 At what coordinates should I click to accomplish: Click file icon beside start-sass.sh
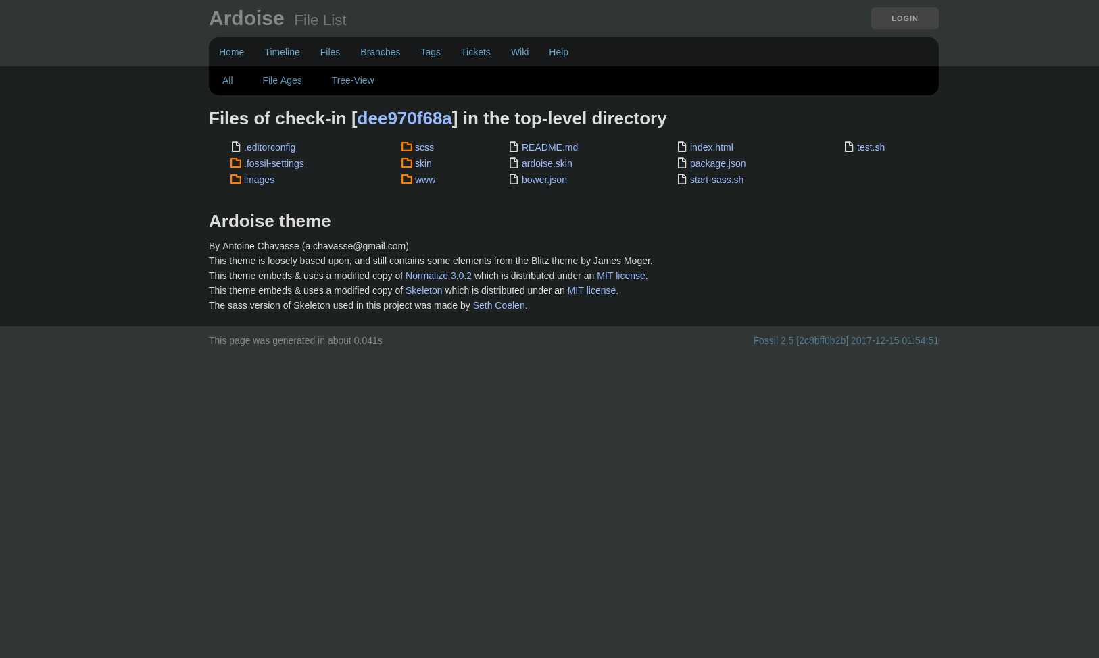coord(682,179)
